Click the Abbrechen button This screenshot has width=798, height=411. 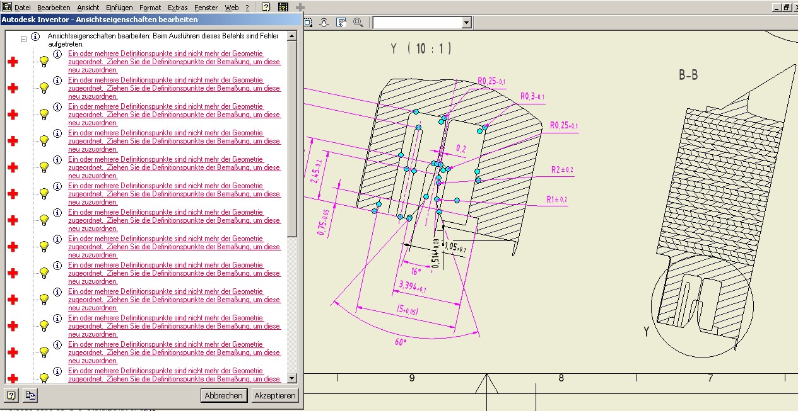(223, 395)
